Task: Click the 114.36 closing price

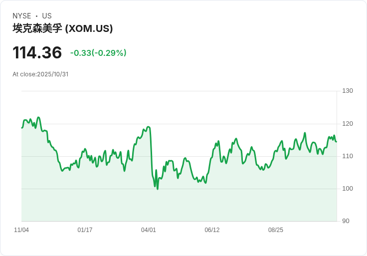Action: [x=37, y=53]
